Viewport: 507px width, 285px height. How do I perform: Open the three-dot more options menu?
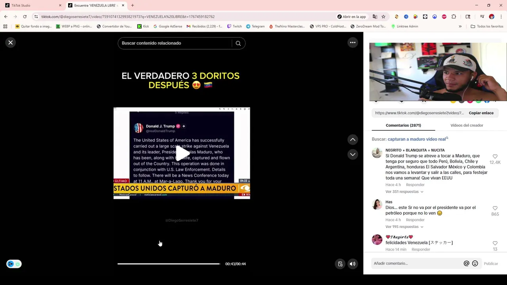tap(353, 42)
